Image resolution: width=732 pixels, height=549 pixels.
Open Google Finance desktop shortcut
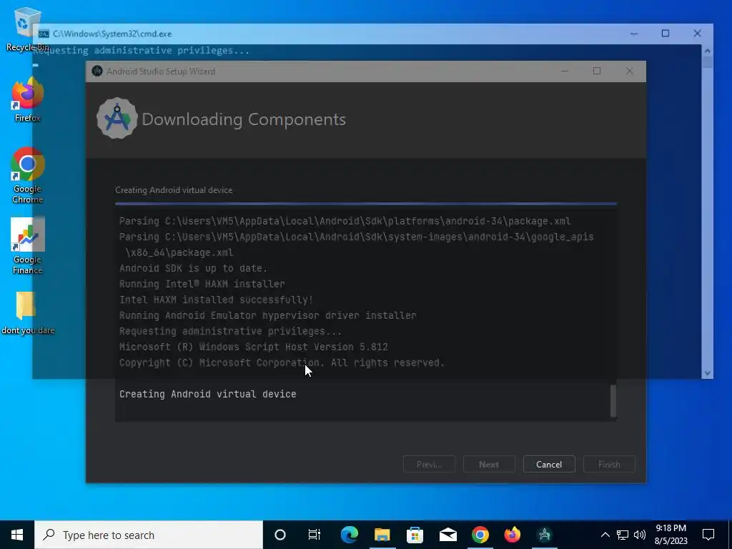point(28,246)
